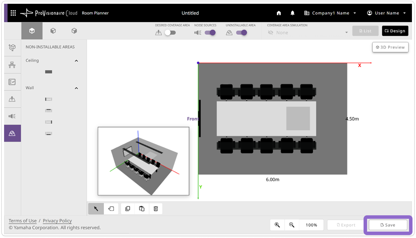Open the furniture desk sidebar icon

pyautogui.click(x=12, y=65)
